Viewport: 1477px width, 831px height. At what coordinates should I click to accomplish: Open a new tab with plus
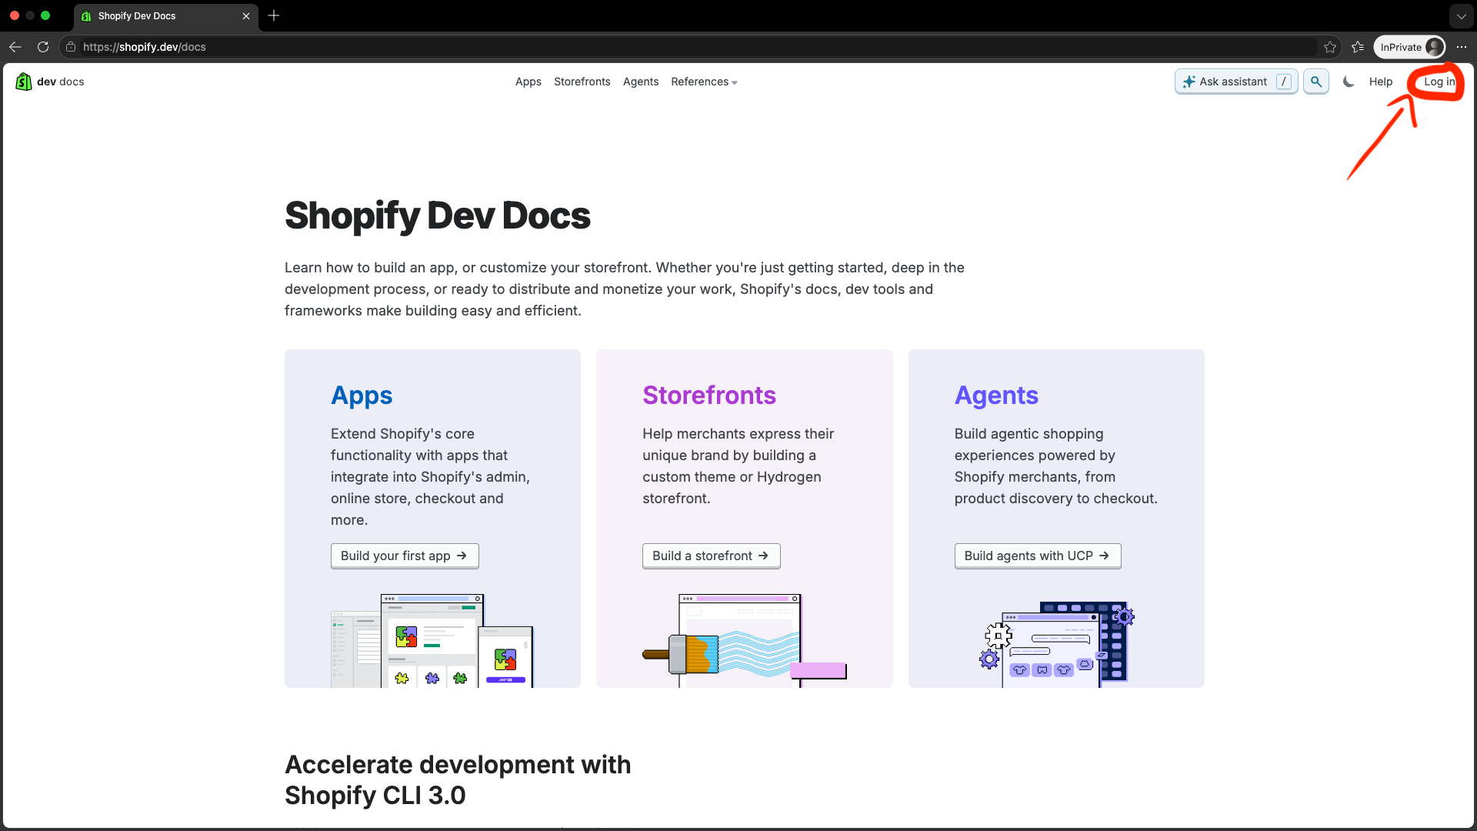coord(274,15)
